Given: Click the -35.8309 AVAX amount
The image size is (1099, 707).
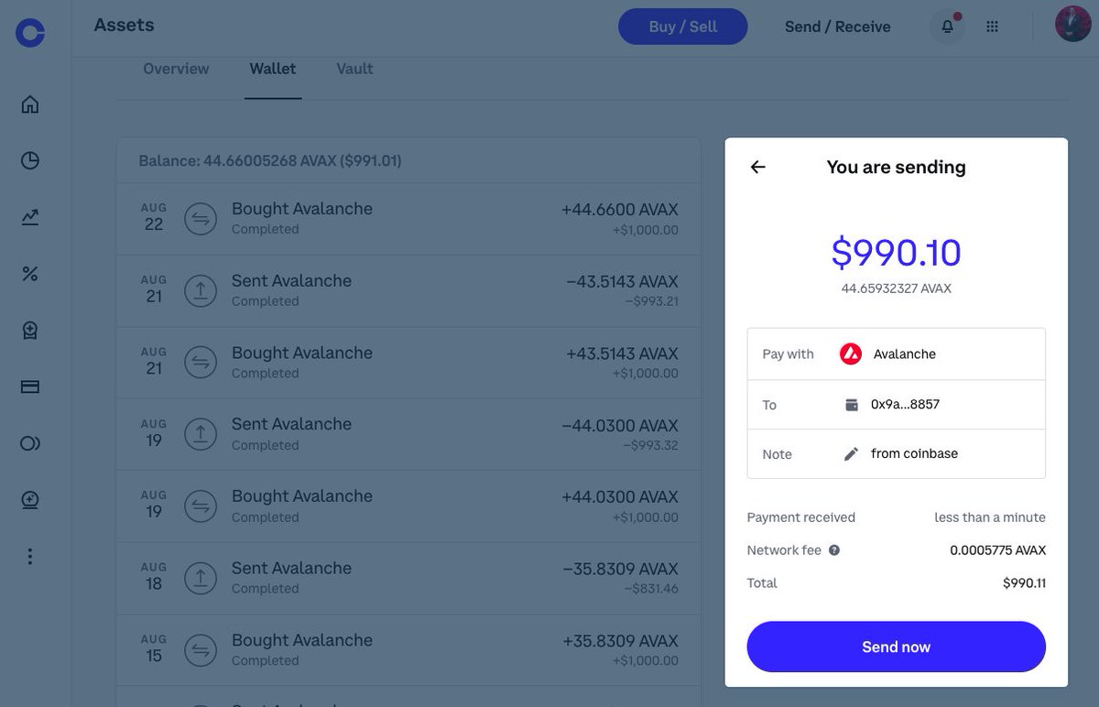Looking at the screenshot, I should tap(620, 569).
